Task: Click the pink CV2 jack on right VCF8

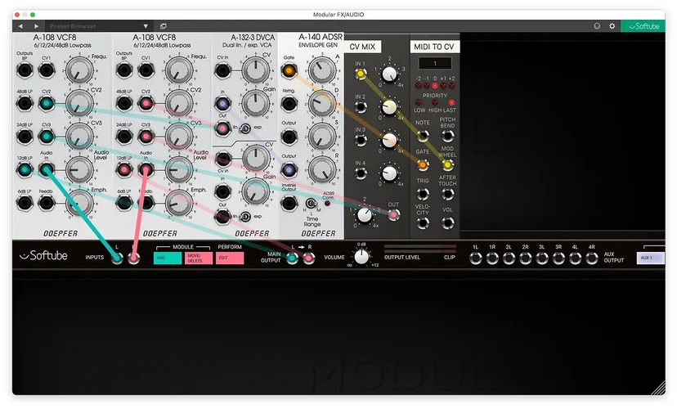Action: (146, 103)
